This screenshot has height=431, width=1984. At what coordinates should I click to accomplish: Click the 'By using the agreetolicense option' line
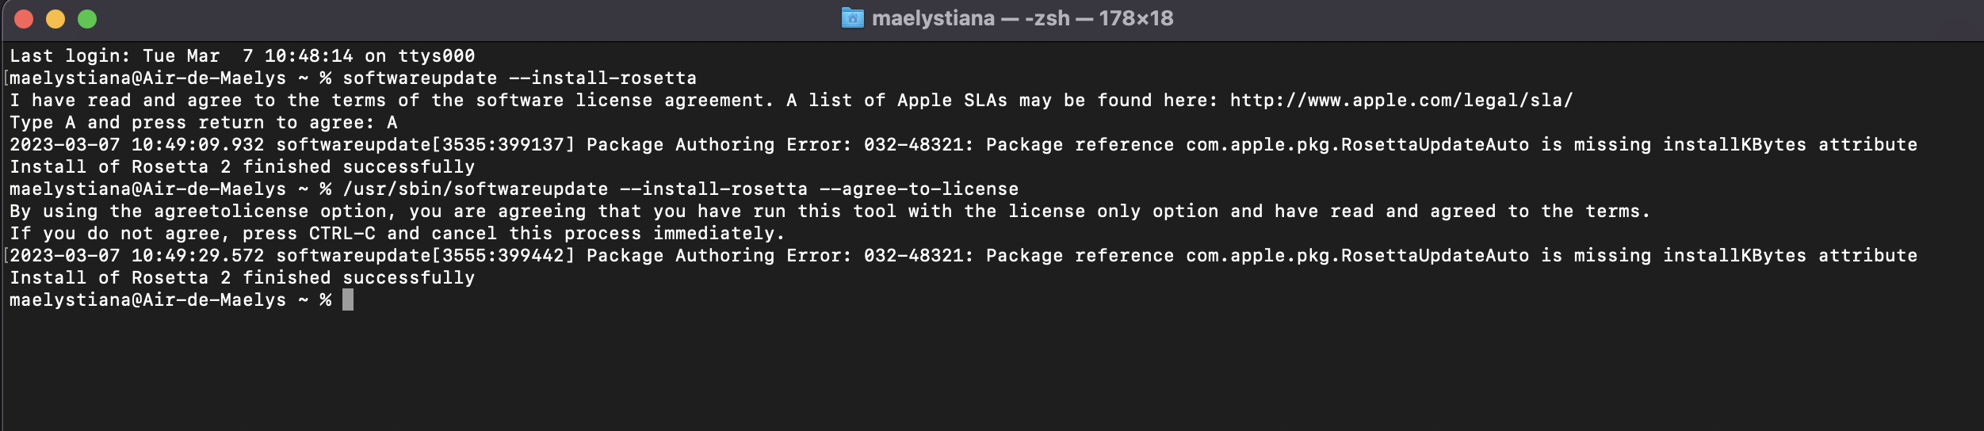[830, 211]
